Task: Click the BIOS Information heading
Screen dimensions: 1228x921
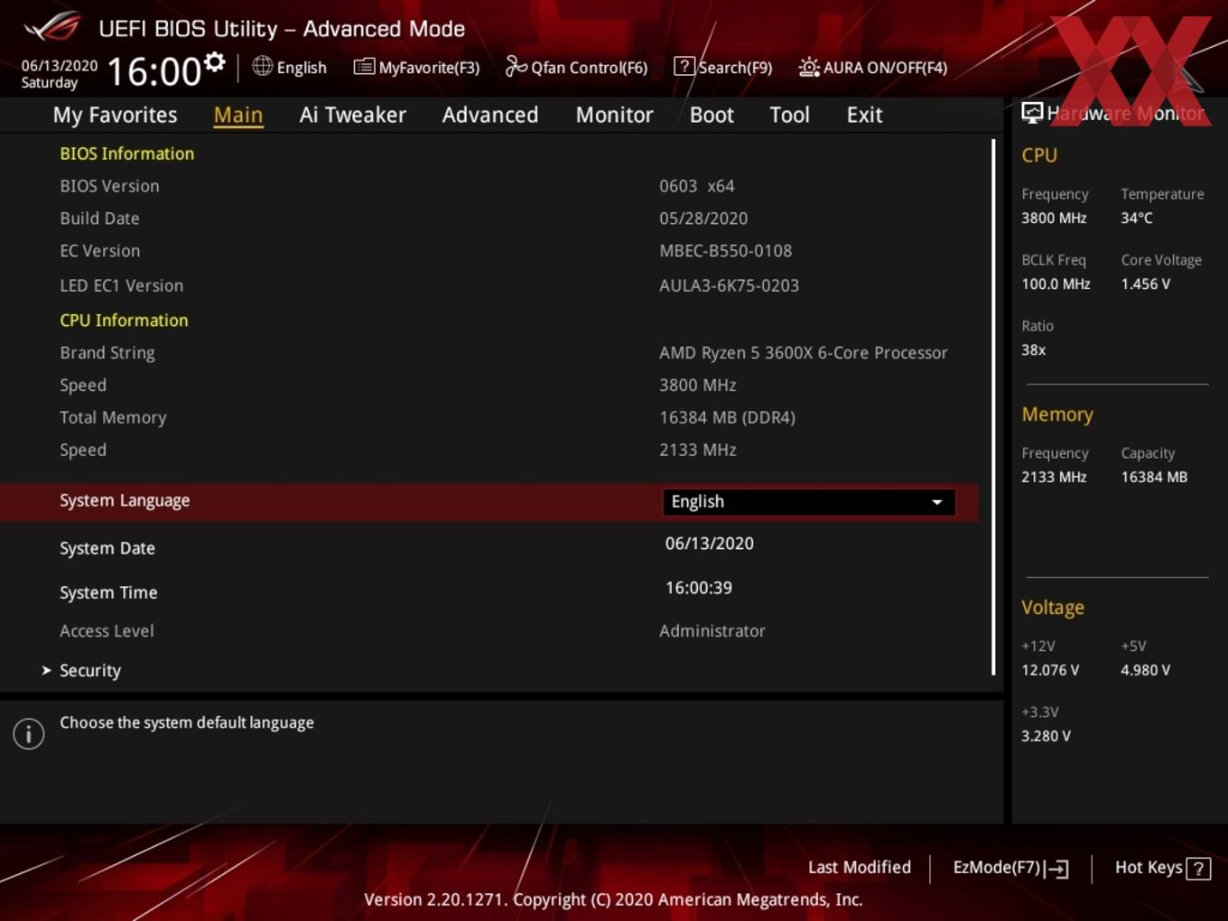Action: [126, 153]
